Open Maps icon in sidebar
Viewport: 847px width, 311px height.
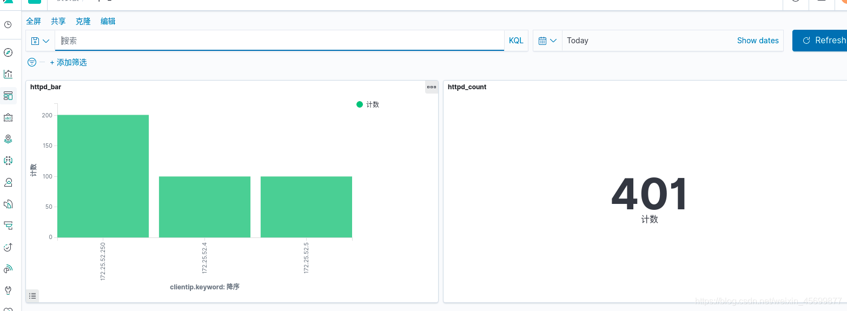coord(8,139)
